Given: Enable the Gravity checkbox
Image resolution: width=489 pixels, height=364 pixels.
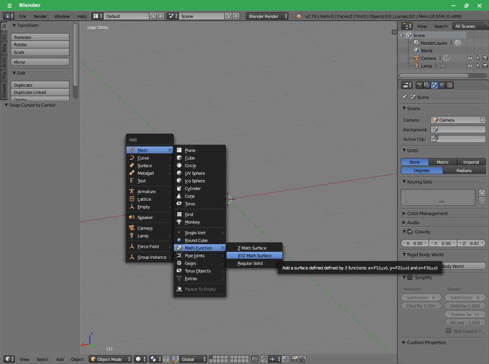Looking at the screenshot, I should (x=410, y=232).
